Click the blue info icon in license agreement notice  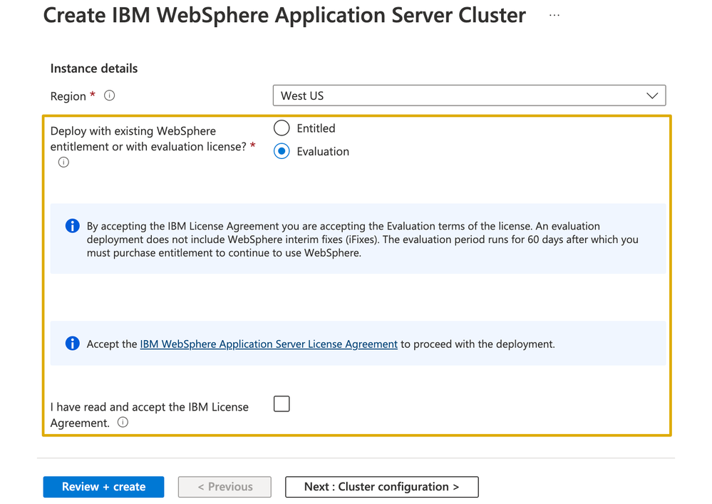72,344
